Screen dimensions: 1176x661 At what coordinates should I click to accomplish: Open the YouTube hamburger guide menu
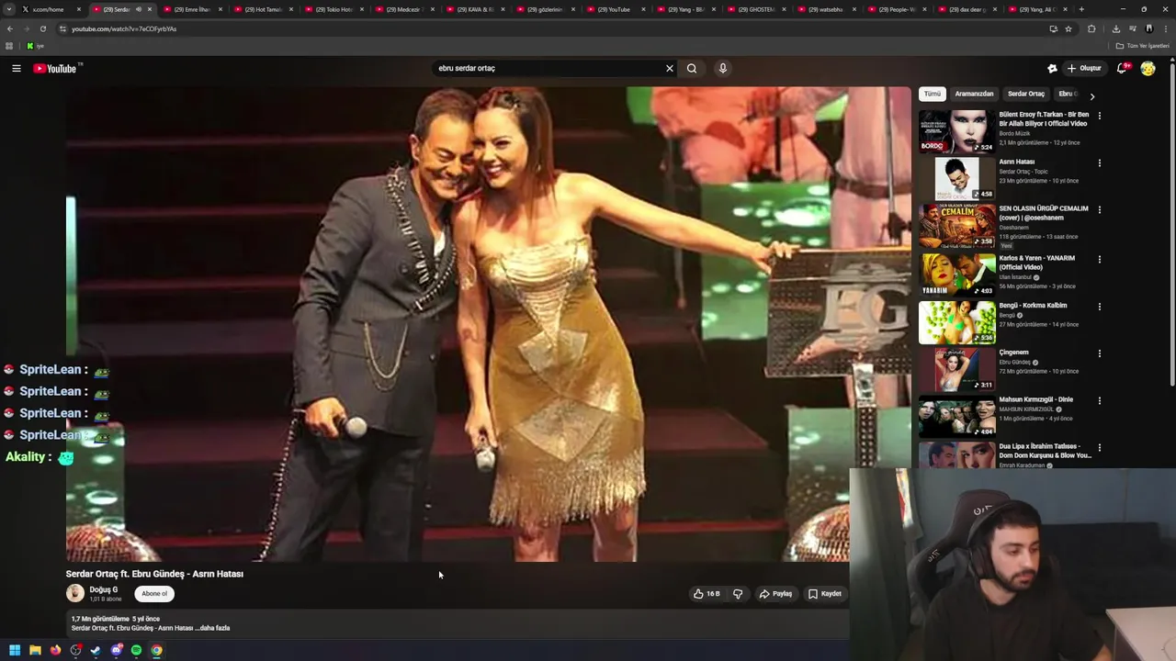coord(16,68)
